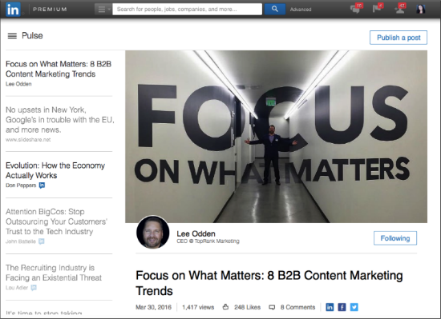Click the thumbs-up like icon

click(225, 307)
